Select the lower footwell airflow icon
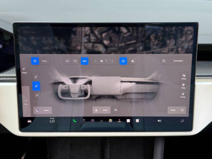The image size is (212, 159). (36, 95)
